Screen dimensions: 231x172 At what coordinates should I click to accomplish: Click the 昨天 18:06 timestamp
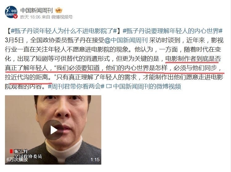click(30, 17)
